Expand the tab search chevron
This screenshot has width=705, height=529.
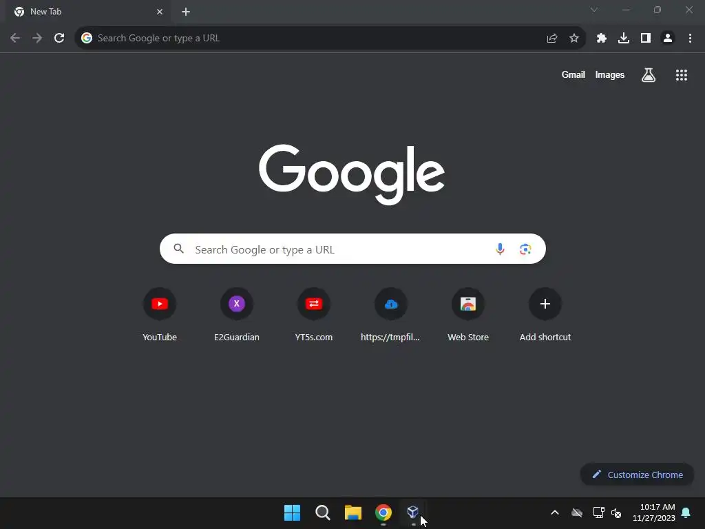594,10
